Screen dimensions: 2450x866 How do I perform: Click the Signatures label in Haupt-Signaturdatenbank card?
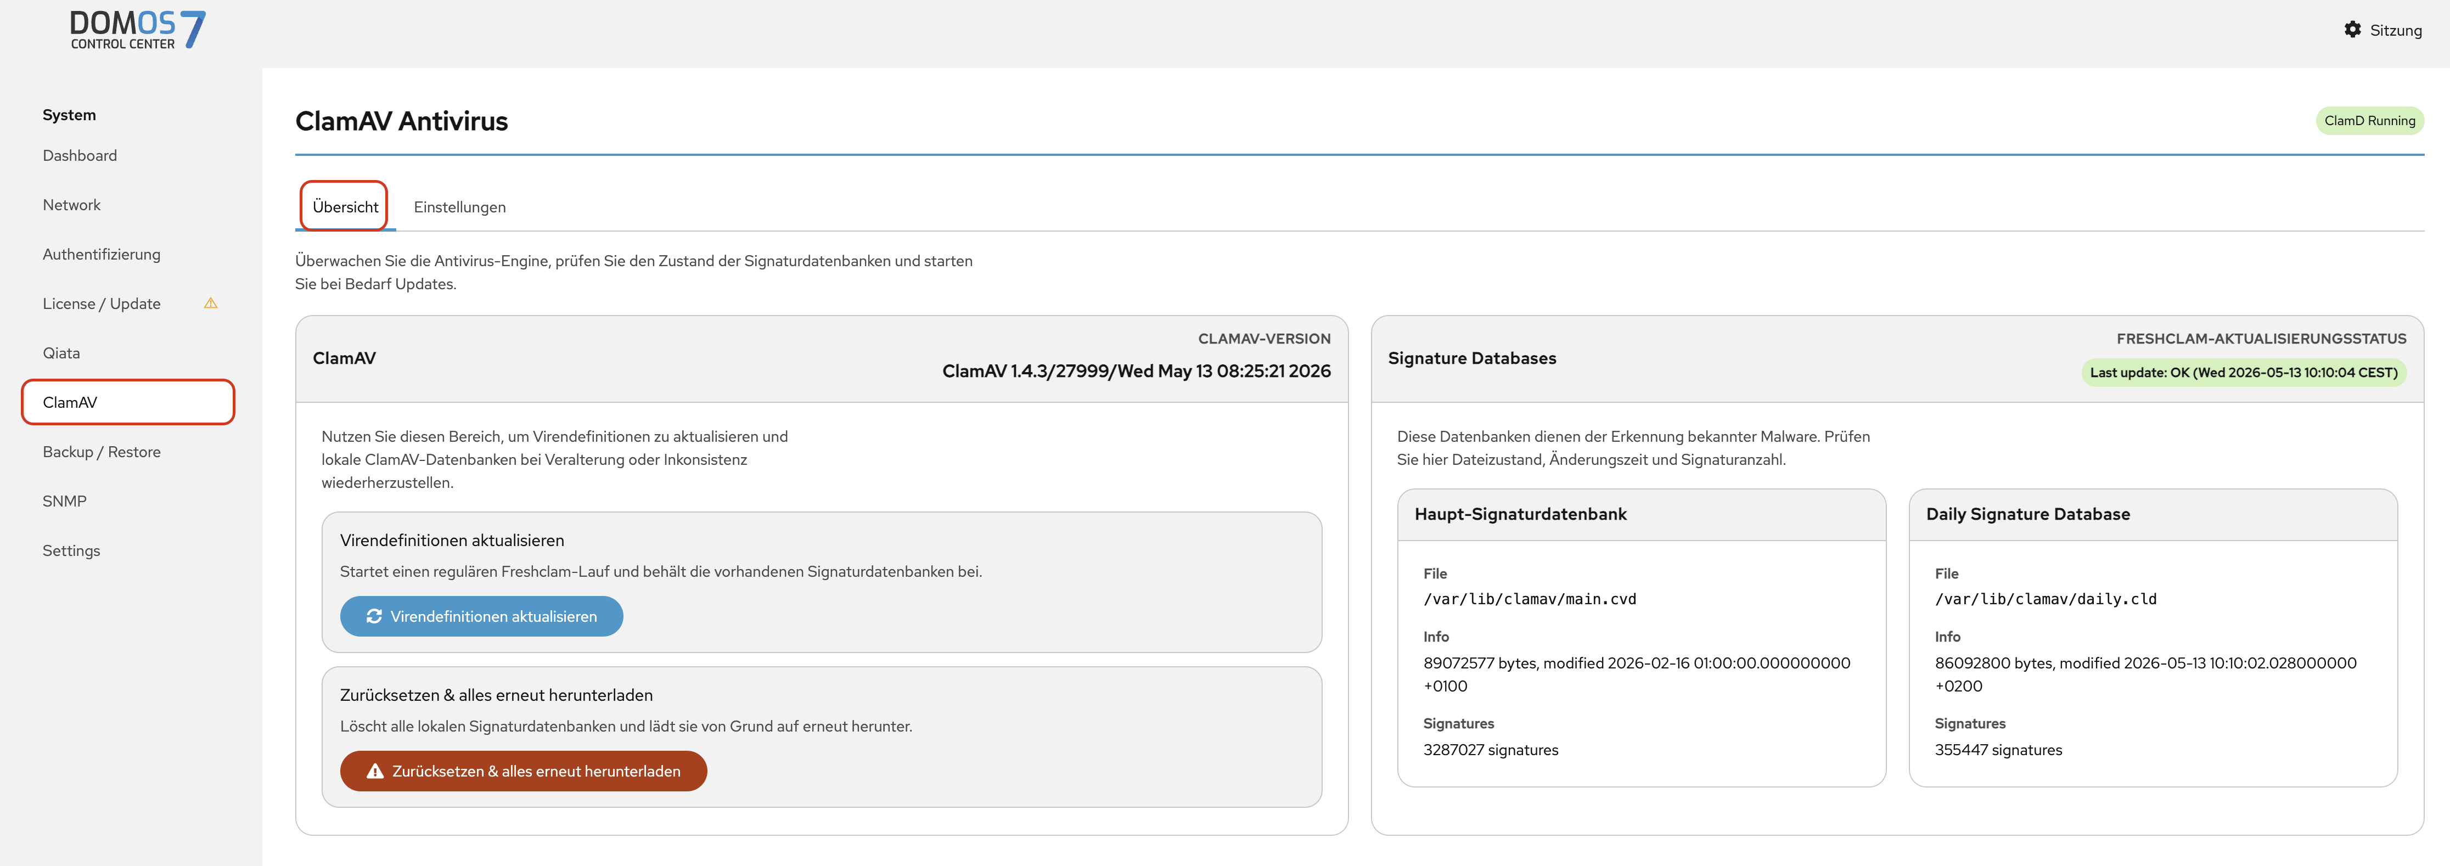click(x=1458, y=723)
